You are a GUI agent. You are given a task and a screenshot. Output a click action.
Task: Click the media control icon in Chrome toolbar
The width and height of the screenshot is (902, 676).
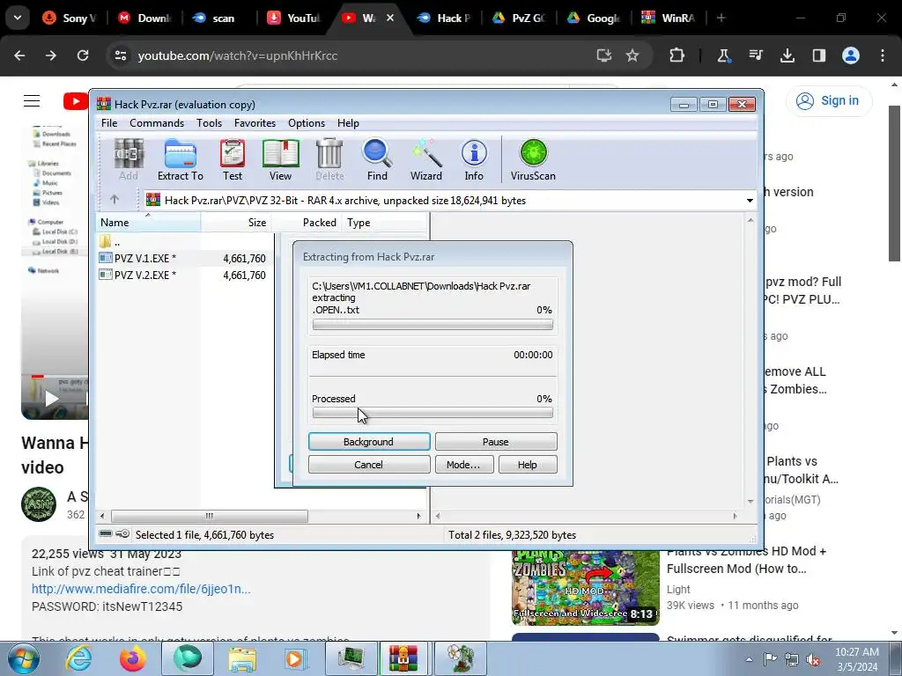point(755,55)
